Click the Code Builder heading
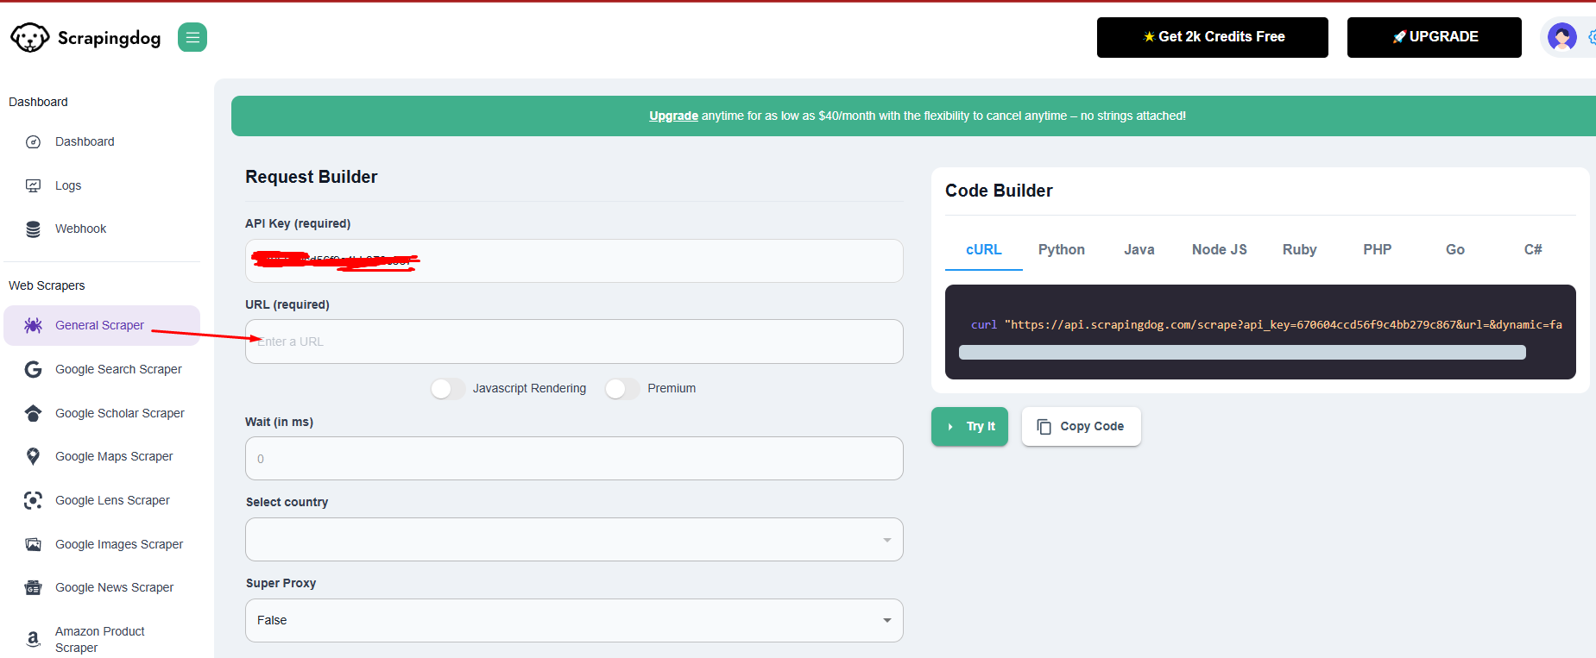The height and width of the screenshot is (658, 1596). [x=999, y=191]
